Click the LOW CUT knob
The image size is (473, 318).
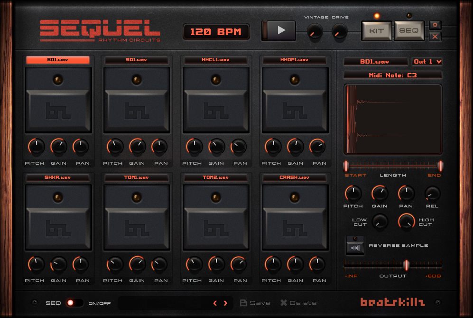coord(380,222)
